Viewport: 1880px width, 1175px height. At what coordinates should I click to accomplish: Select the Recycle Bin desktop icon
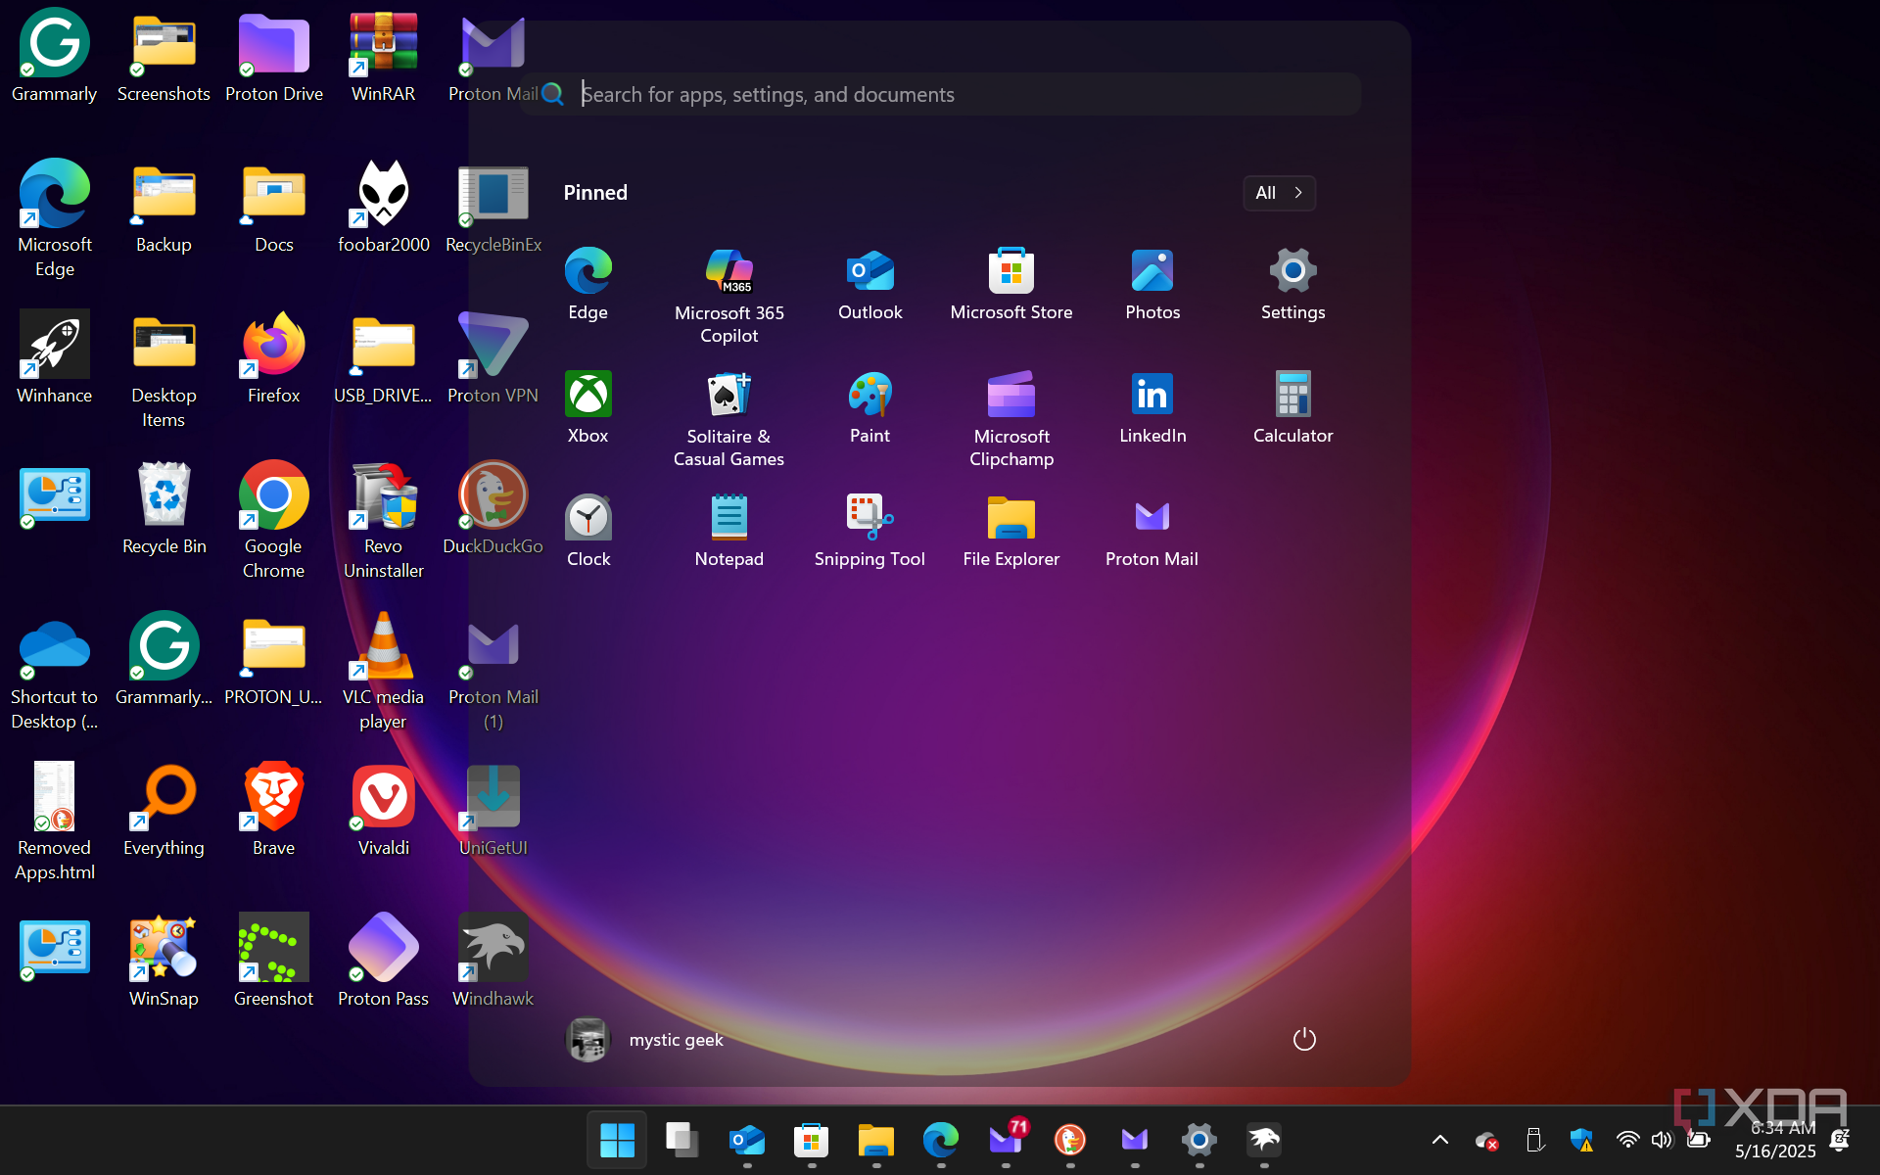coord(164,509)
